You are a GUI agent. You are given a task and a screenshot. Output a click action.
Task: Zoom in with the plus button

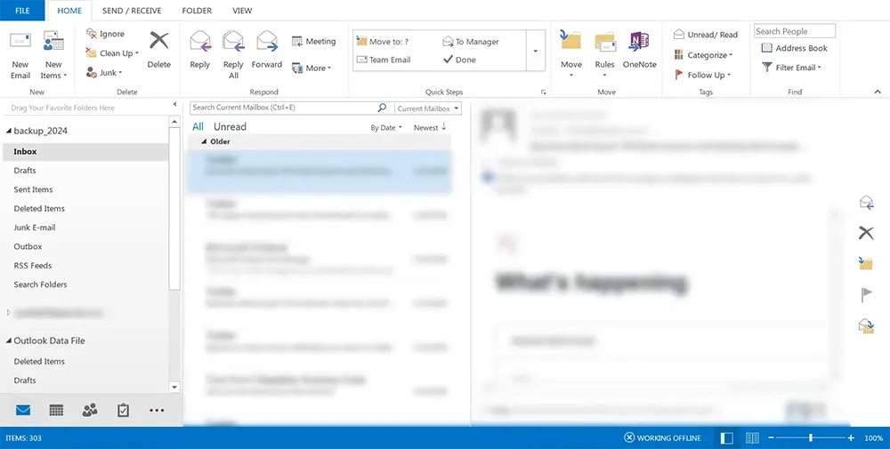tap(851, 437)
